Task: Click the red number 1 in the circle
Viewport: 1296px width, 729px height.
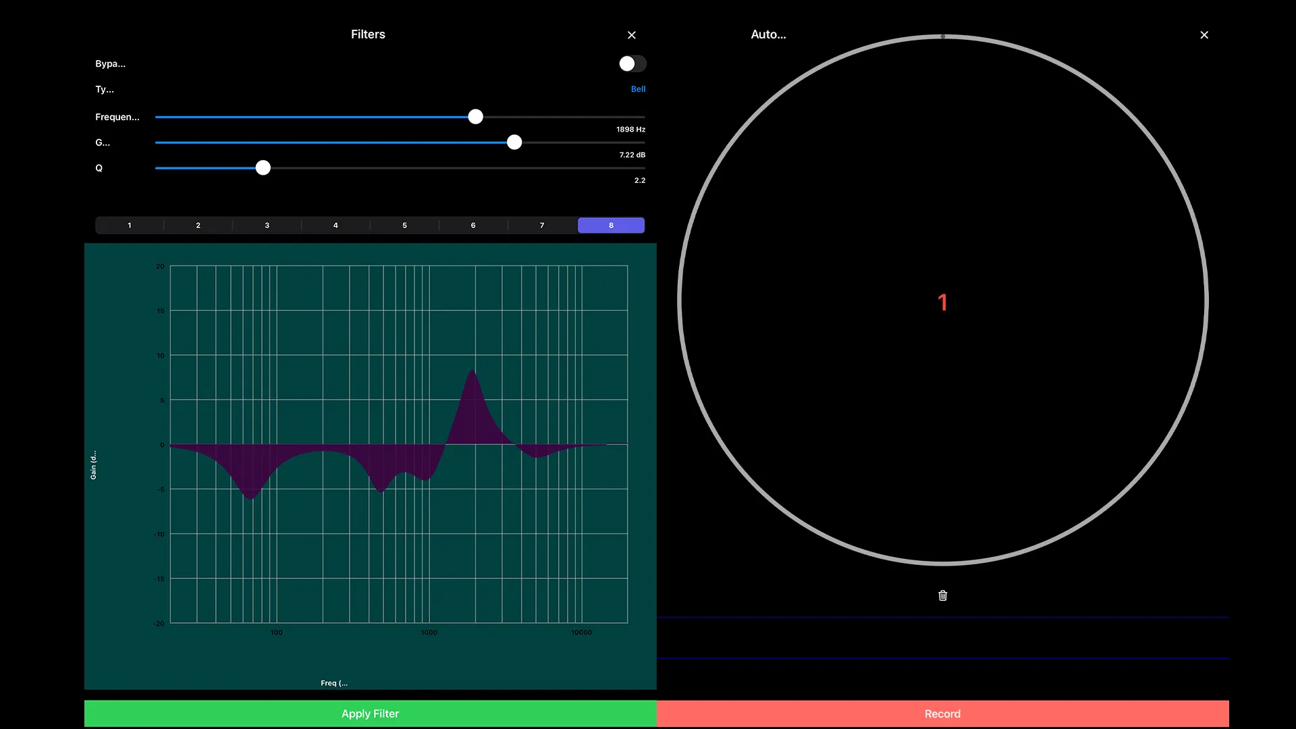Action: (x=943, y=302)
